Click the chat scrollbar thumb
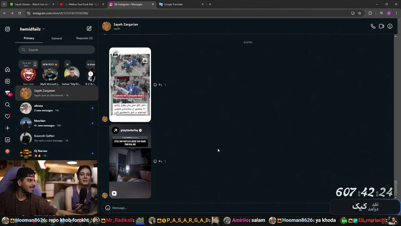 [x=396, y=188]
